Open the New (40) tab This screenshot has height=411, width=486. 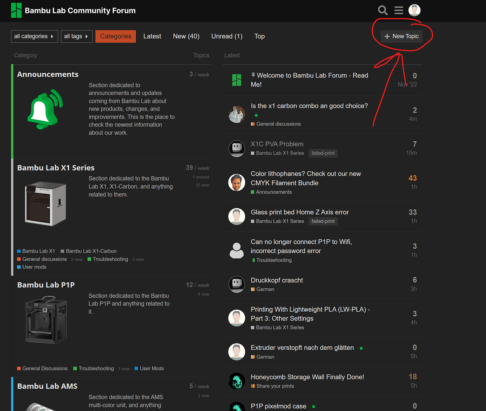(186, 36)
